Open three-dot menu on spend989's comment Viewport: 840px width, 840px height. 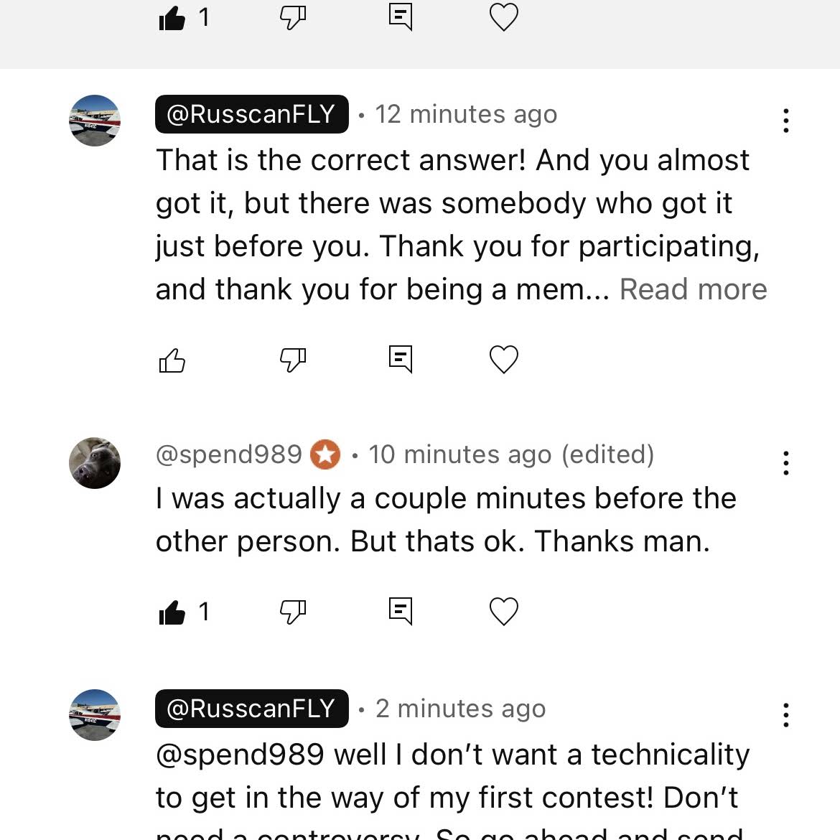(786, 463)
